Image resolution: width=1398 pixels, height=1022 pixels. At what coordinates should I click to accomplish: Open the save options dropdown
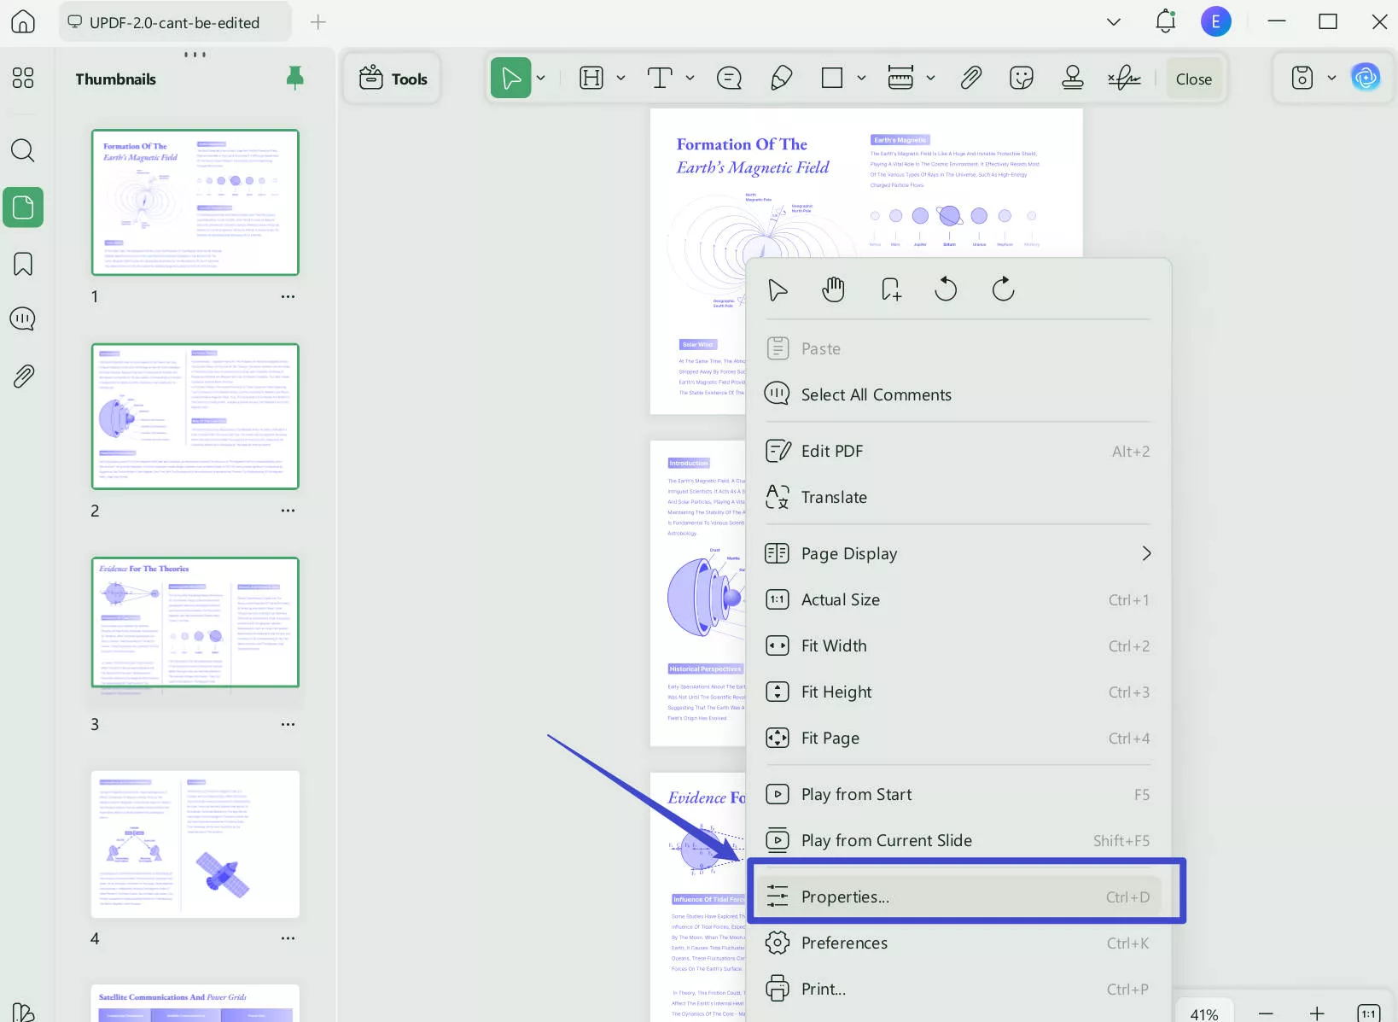pyautogui.click(x=1331, y=78)
